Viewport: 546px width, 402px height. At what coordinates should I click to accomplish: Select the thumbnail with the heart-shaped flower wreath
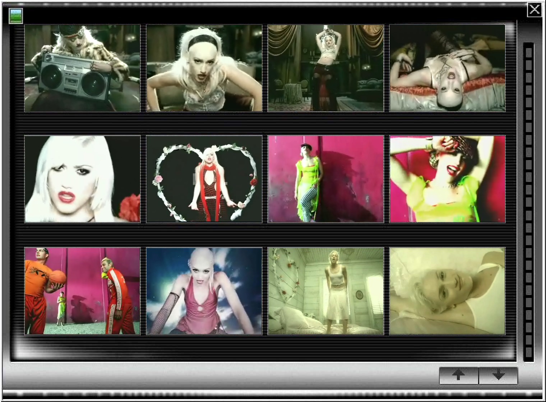204,179
